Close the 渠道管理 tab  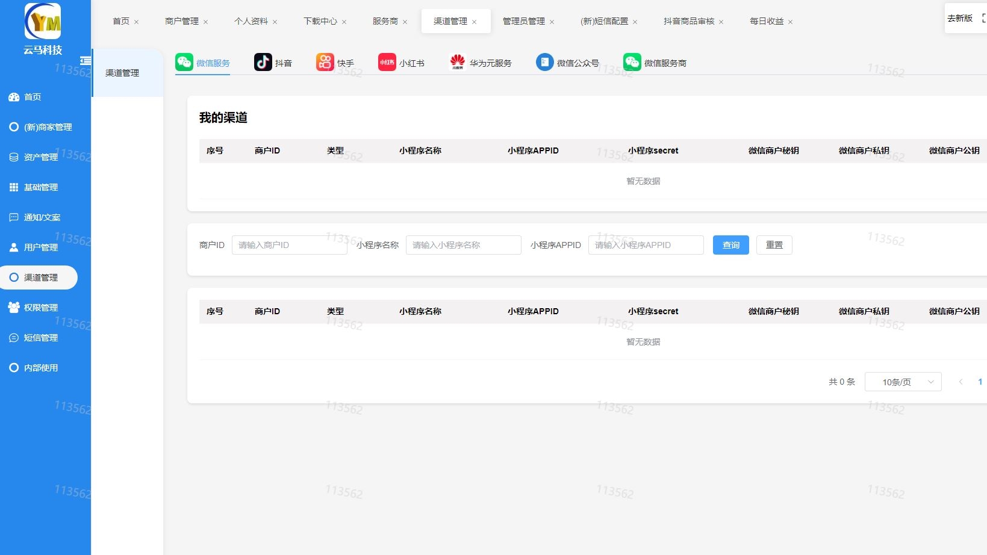pos(474,22)
